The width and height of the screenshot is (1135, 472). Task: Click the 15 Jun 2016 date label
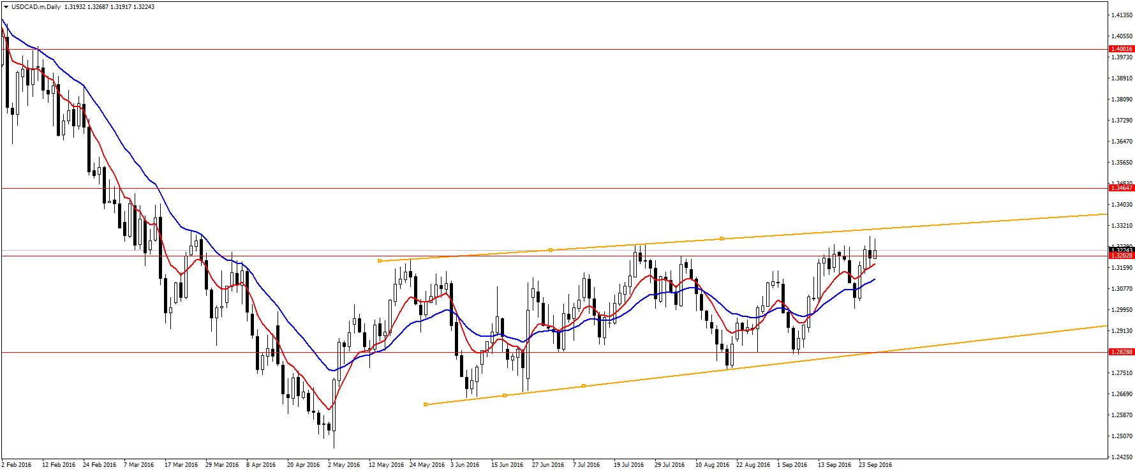pos(507,465)
